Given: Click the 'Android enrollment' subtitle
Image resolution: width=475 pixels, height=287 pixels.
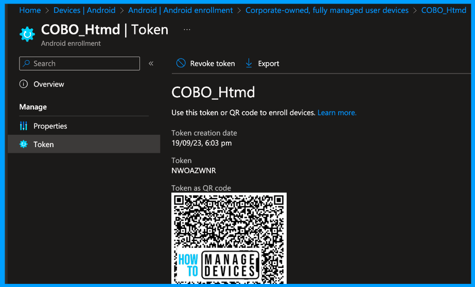Looking at the screenshot, I should tap(71, 43).
